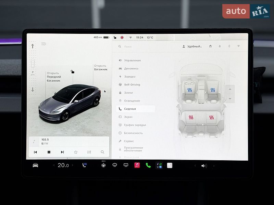Toggle the rear left seat heater
The width and height of the screenshot is (274, 205).
191,117
